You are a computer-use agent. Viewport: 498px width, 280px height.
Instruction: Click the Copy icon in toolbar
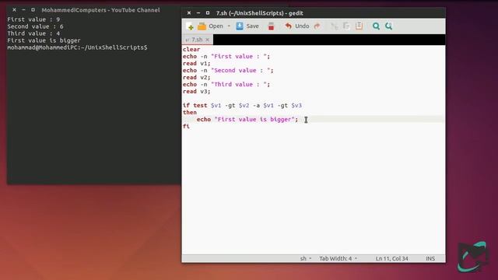pyautogui.click(x=346, y=26)
